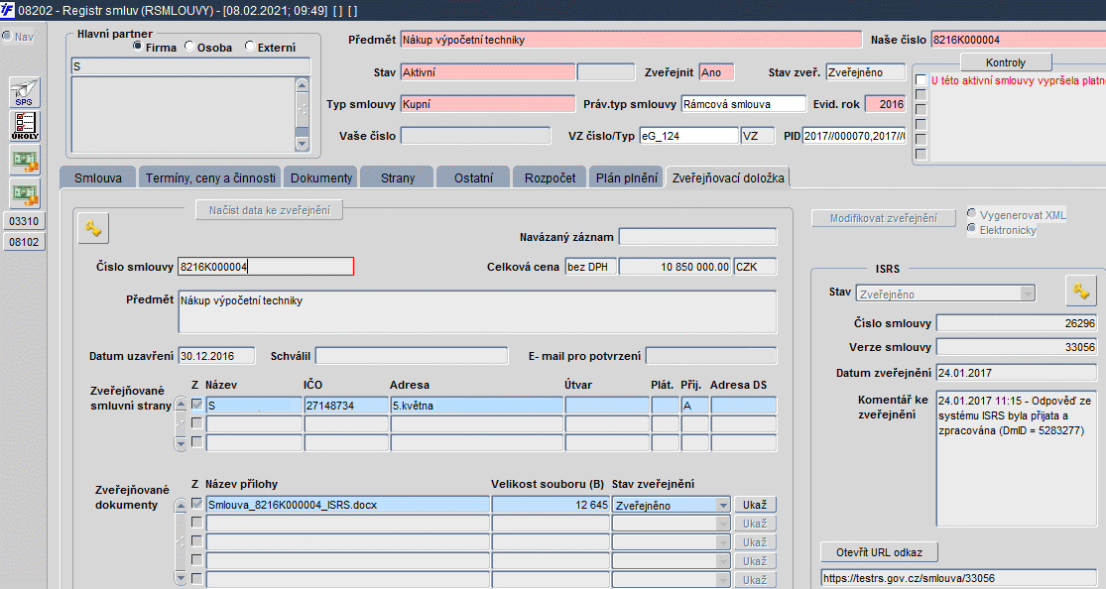Click the URL field https://testrs.gov.cz/smlouva/33056
The width and height of the screenshot is (1106, 589).
click(958, 578)
